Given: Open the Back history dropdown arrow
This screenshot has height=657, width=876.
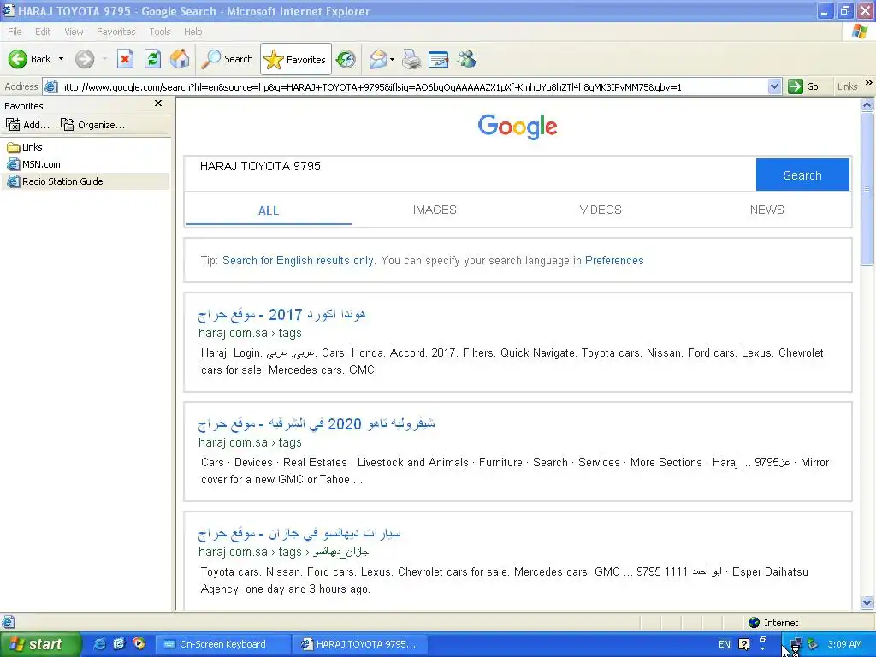Looking at the screenshot, I should [61, 59].
